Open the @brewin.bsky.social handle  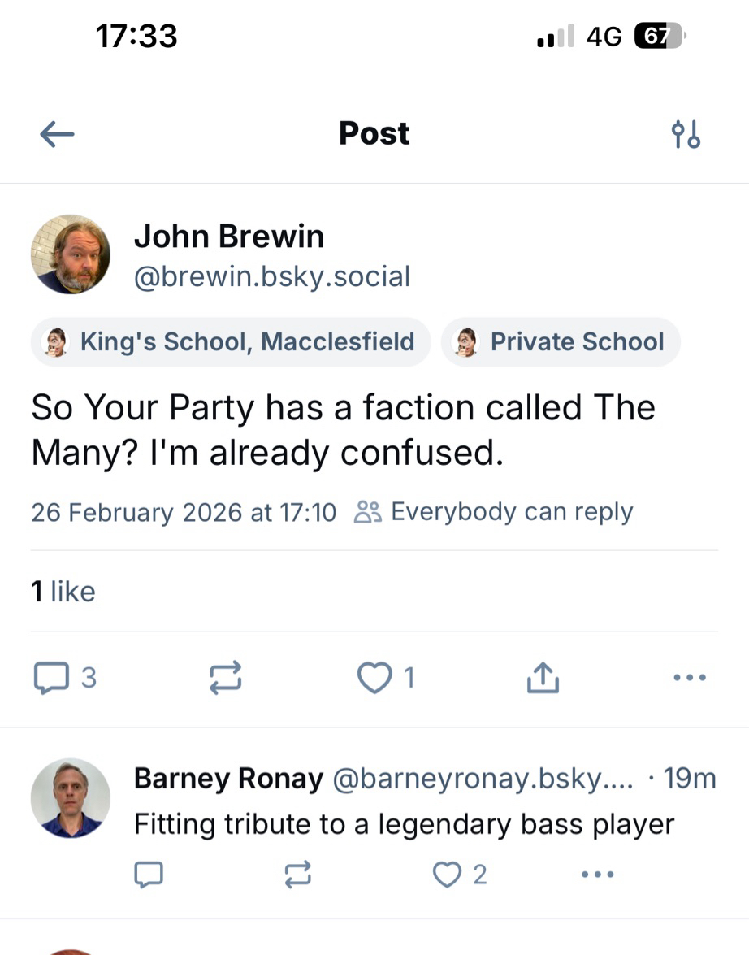click(272, 277)
